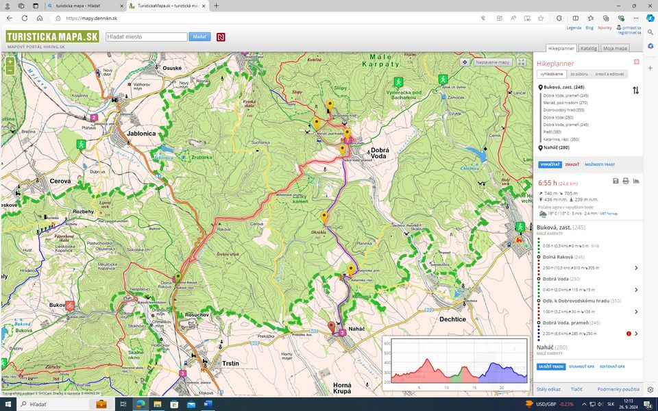
Task: Select the zo súboru mode toggle
Action: 578,74
